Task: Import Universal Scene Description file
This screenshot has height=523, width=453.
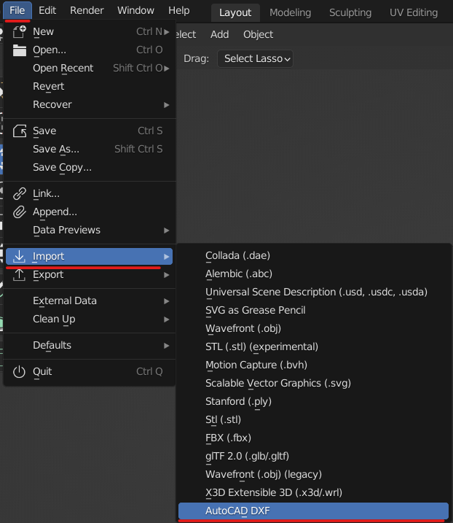Action: tap(313, 292)
